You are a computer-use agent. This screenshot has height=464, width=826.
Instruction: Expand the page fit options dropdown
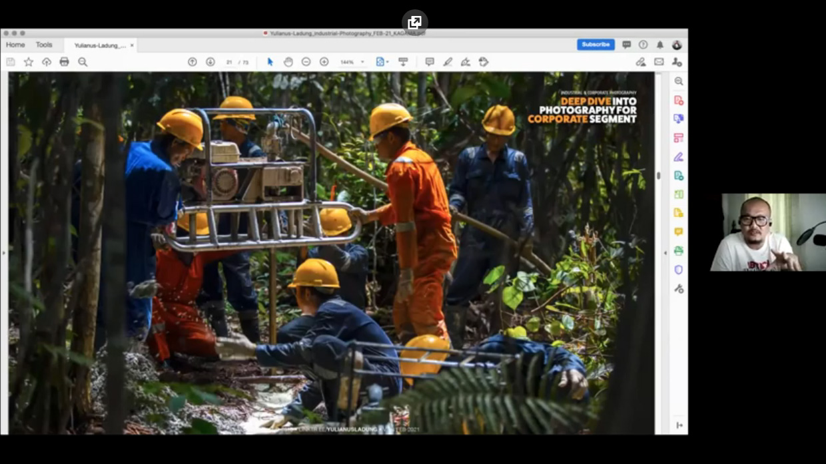tap(382, 62)
